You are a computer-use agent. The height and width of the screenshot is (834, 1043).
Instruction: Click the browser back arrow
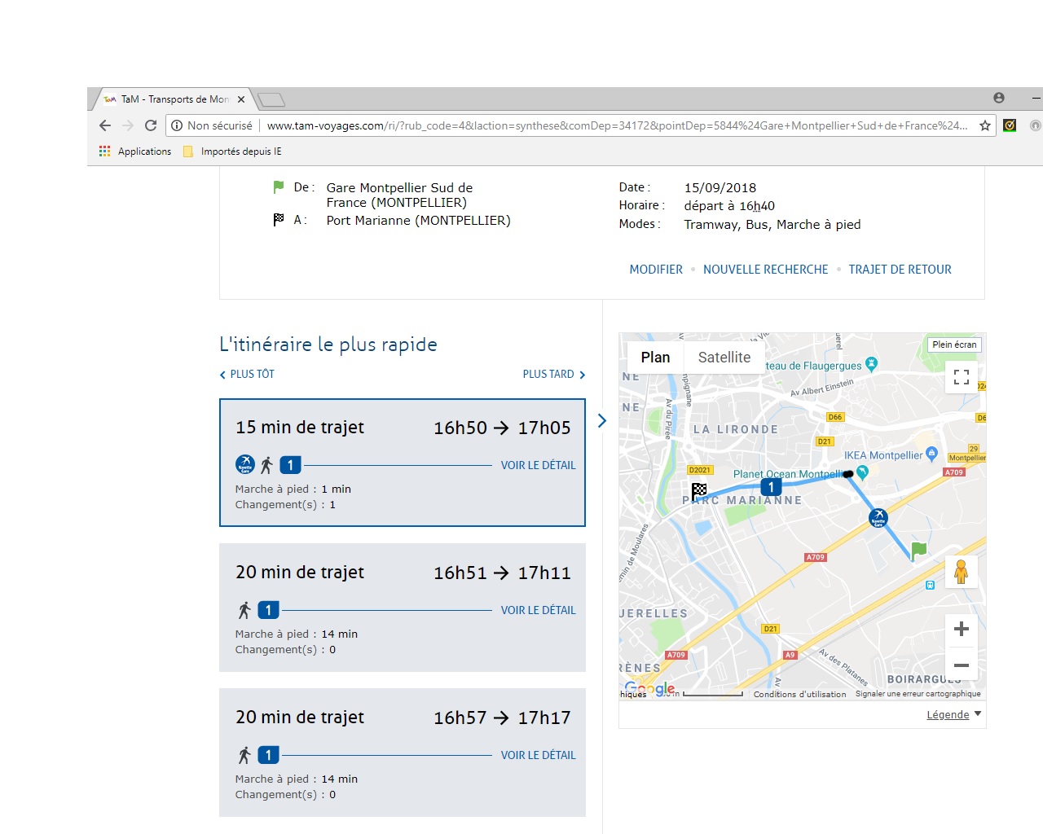(105, 125)
